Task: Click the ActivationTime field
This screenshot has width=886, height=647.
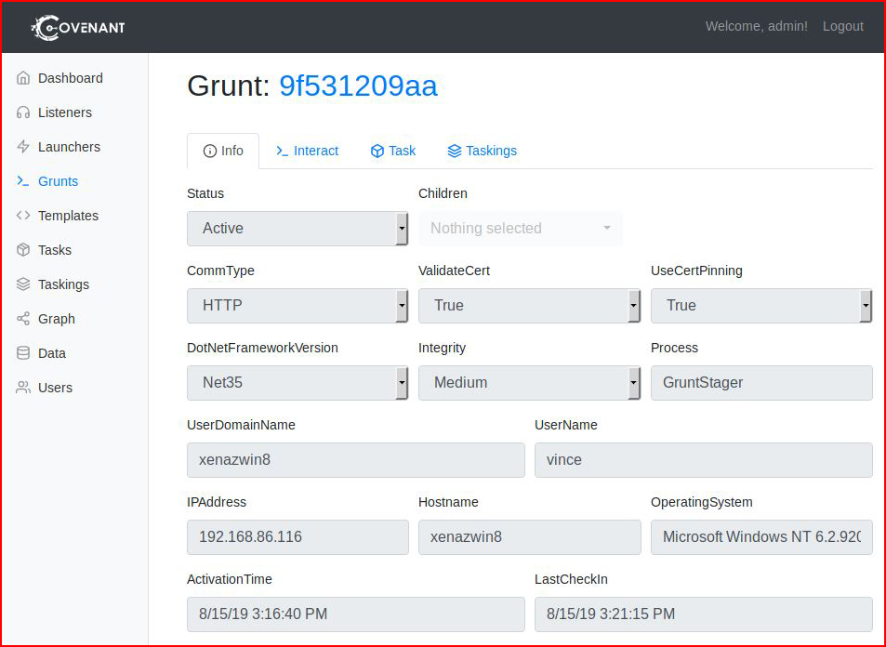Action: click(356, 614)
